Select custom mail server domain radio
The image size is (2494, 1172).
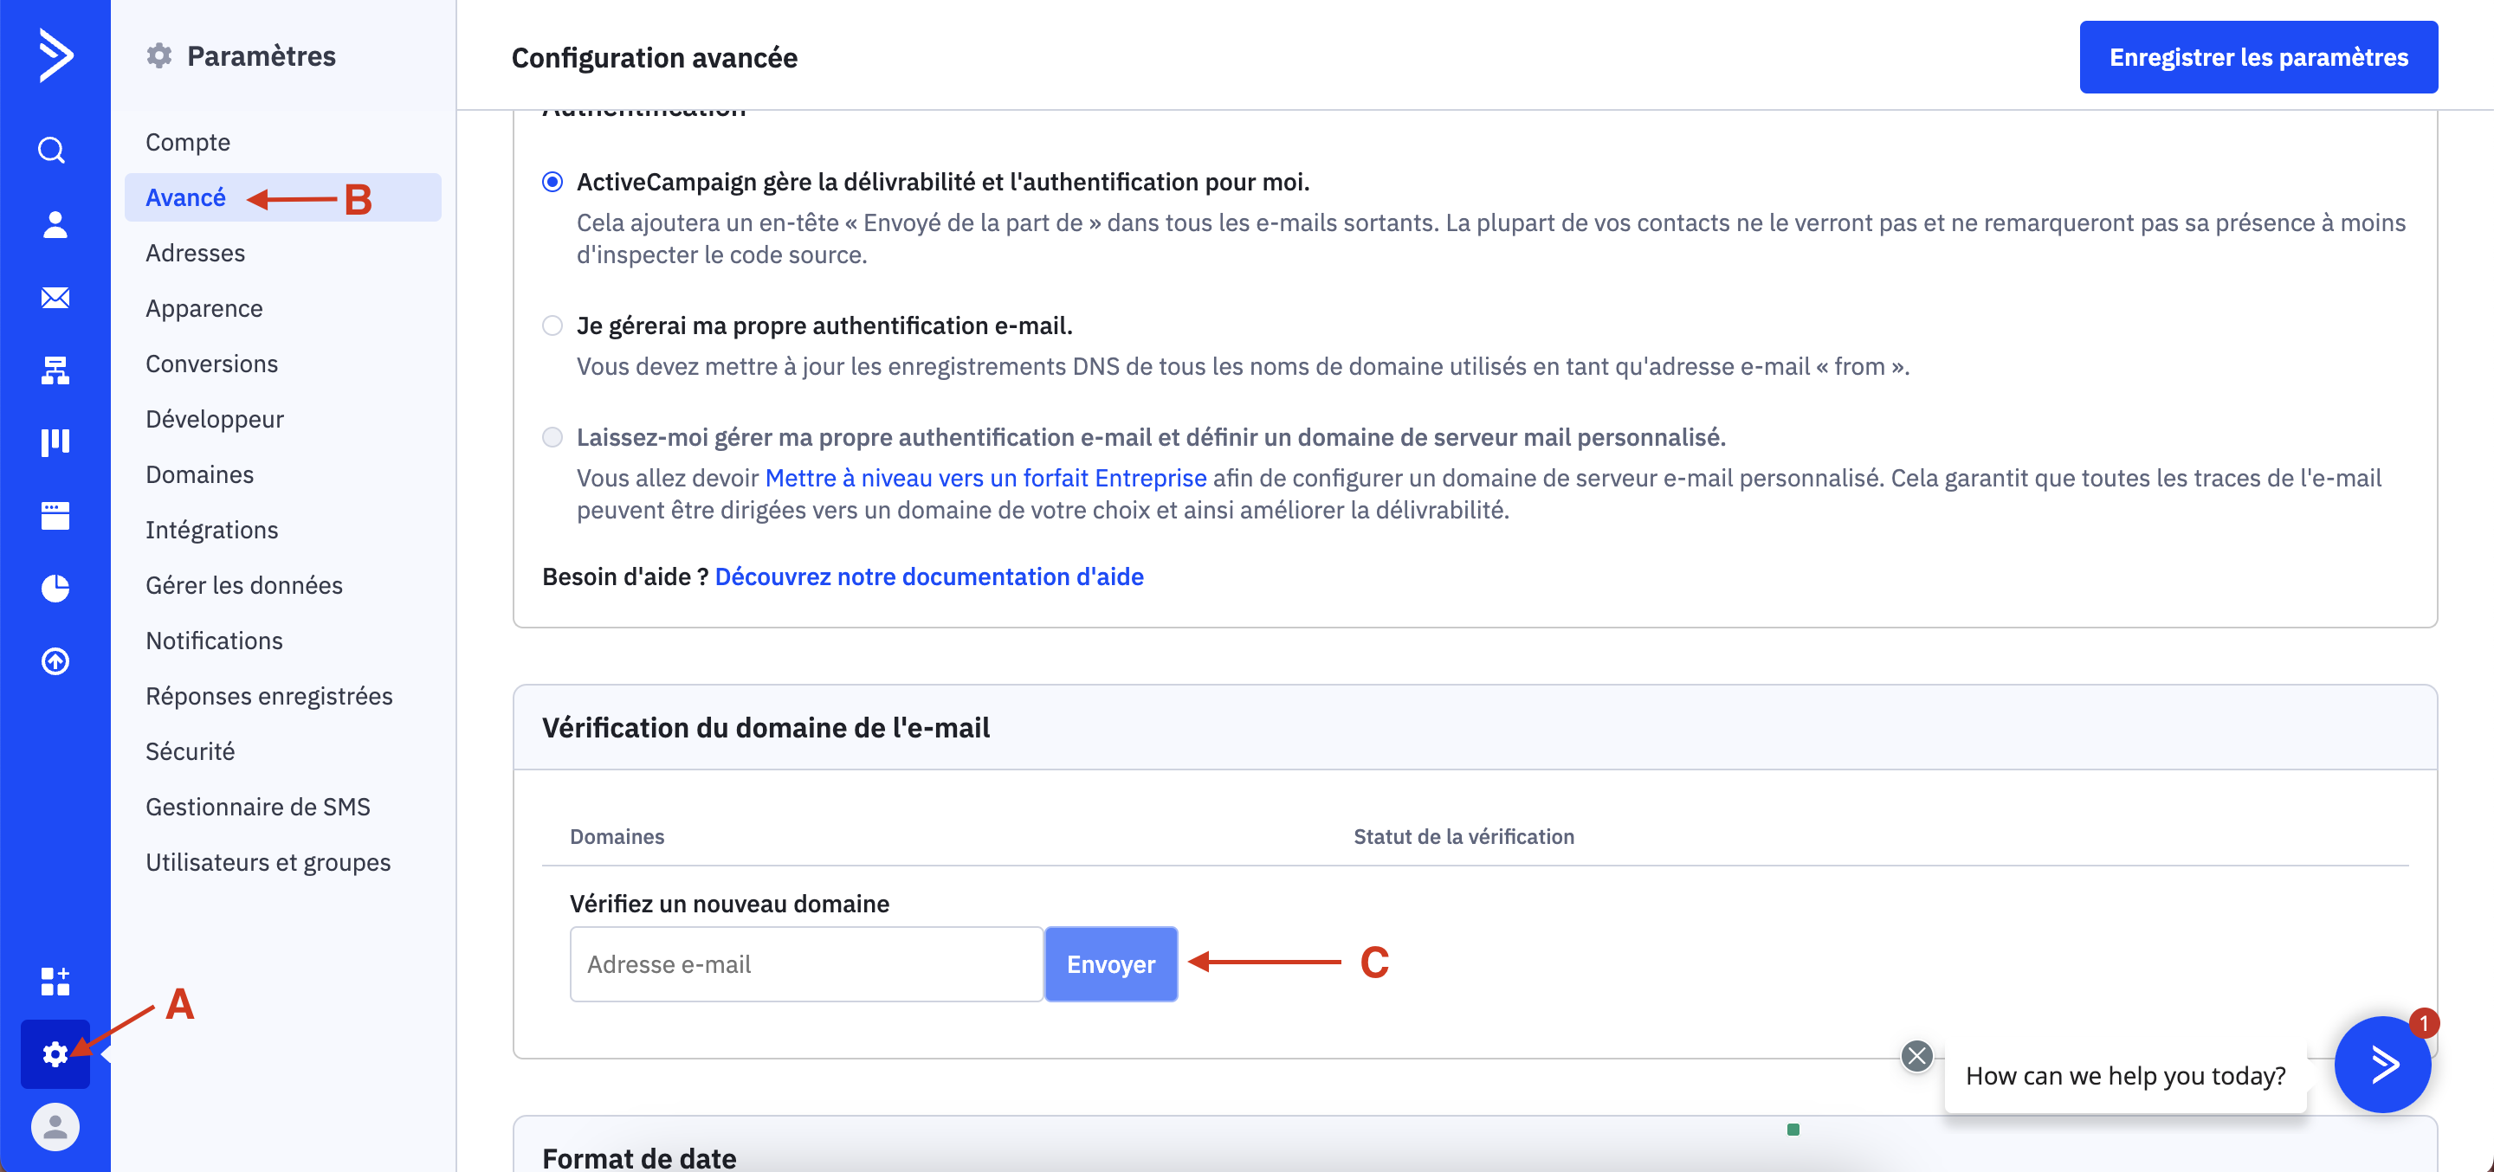[552, 437]
